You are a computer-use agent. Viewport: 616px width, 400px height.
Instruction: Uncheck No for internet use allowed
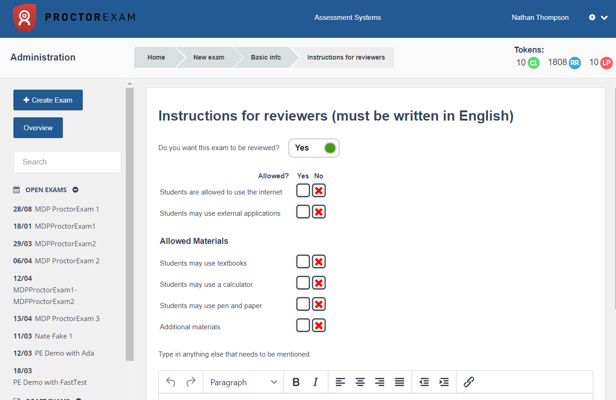(x=319, y=190)
